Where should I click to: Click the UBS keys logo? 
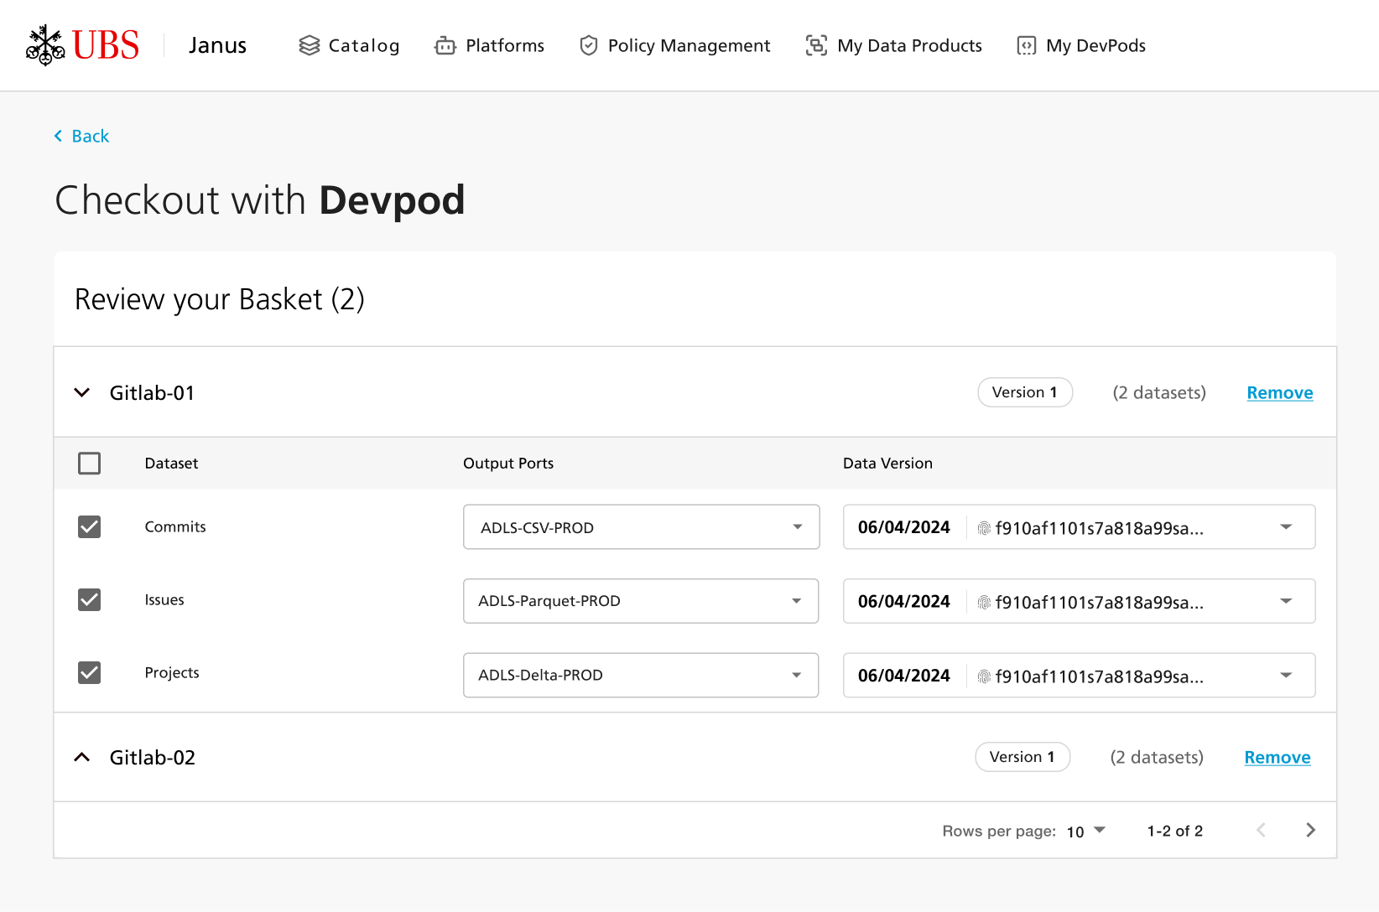coord(45,44)
